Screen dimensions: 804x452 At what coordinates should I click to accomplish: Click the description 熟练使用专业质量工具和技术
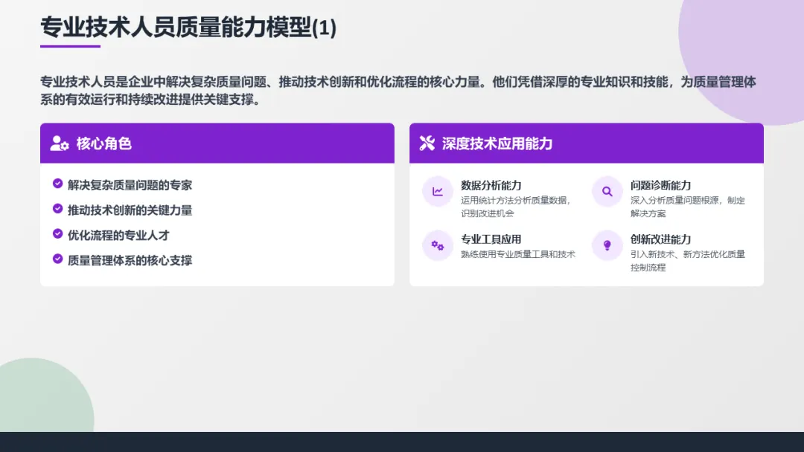click(x=518, y=254)
